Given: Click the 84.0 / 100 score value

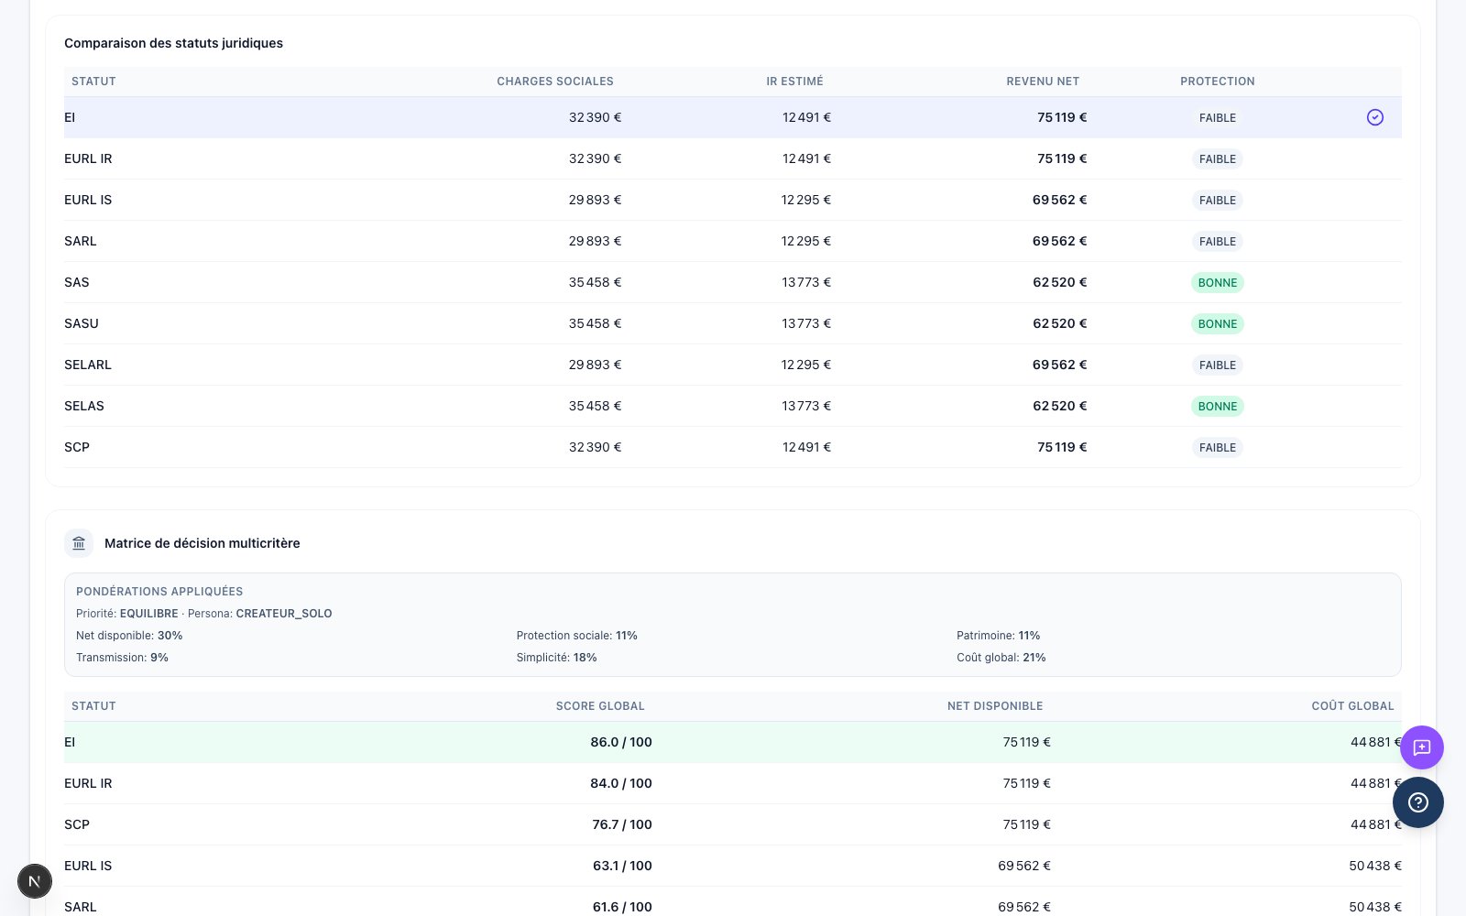Looking at the screenshot, I should coord(621,783).
